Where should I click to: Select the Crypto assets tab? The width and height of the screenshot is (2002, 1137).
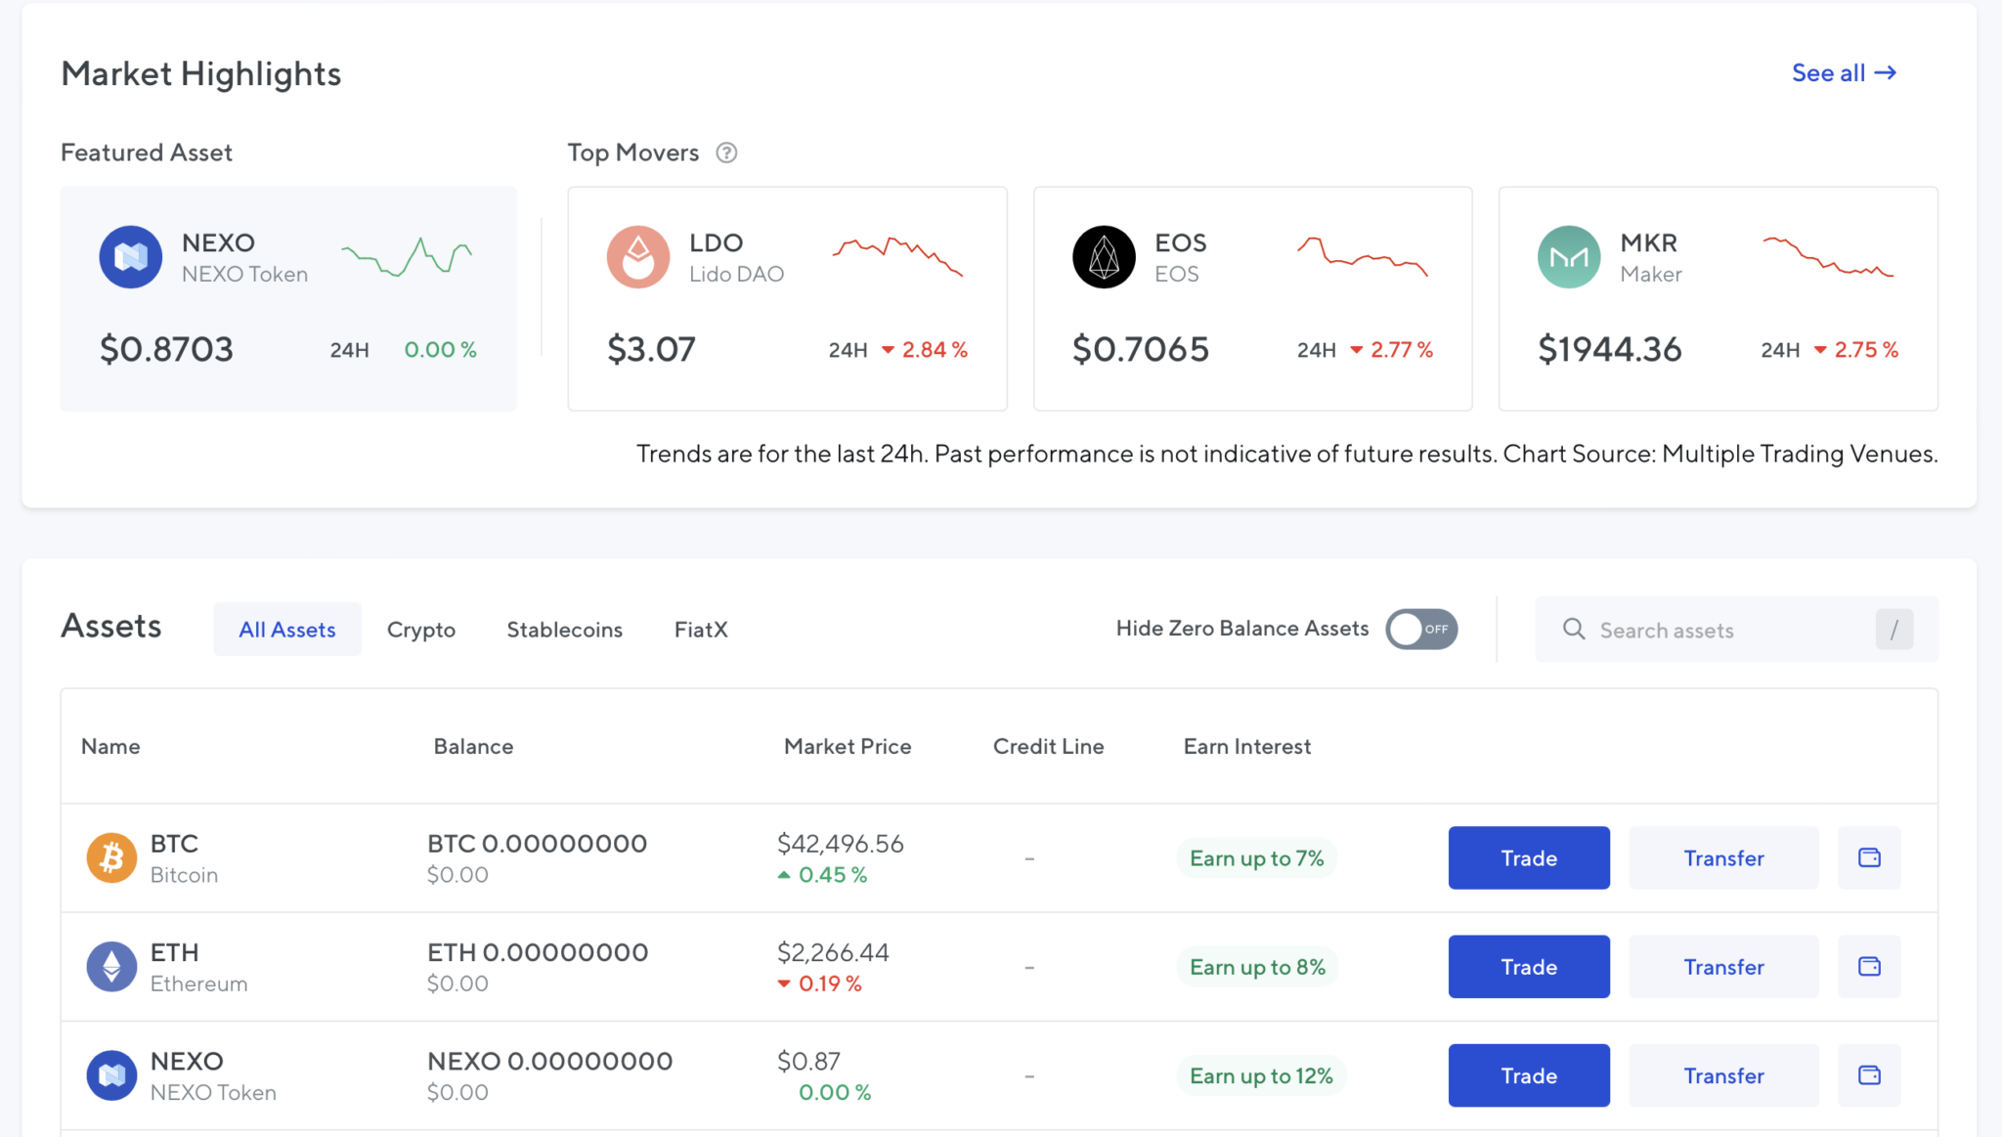pyautogui.click(x=420, y=629)
